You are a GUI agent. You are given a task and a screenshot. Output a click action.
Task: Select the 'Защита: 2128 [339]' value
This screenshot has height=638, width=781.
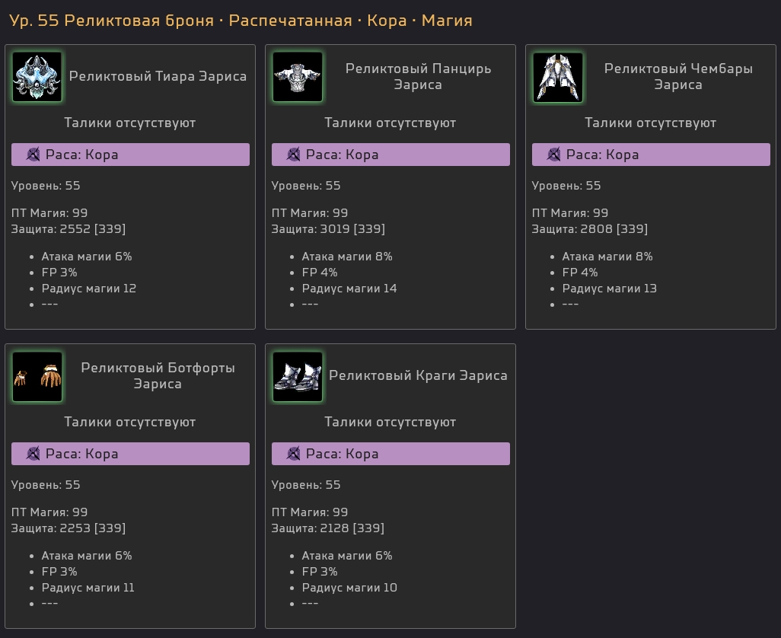tap(328, 528)
